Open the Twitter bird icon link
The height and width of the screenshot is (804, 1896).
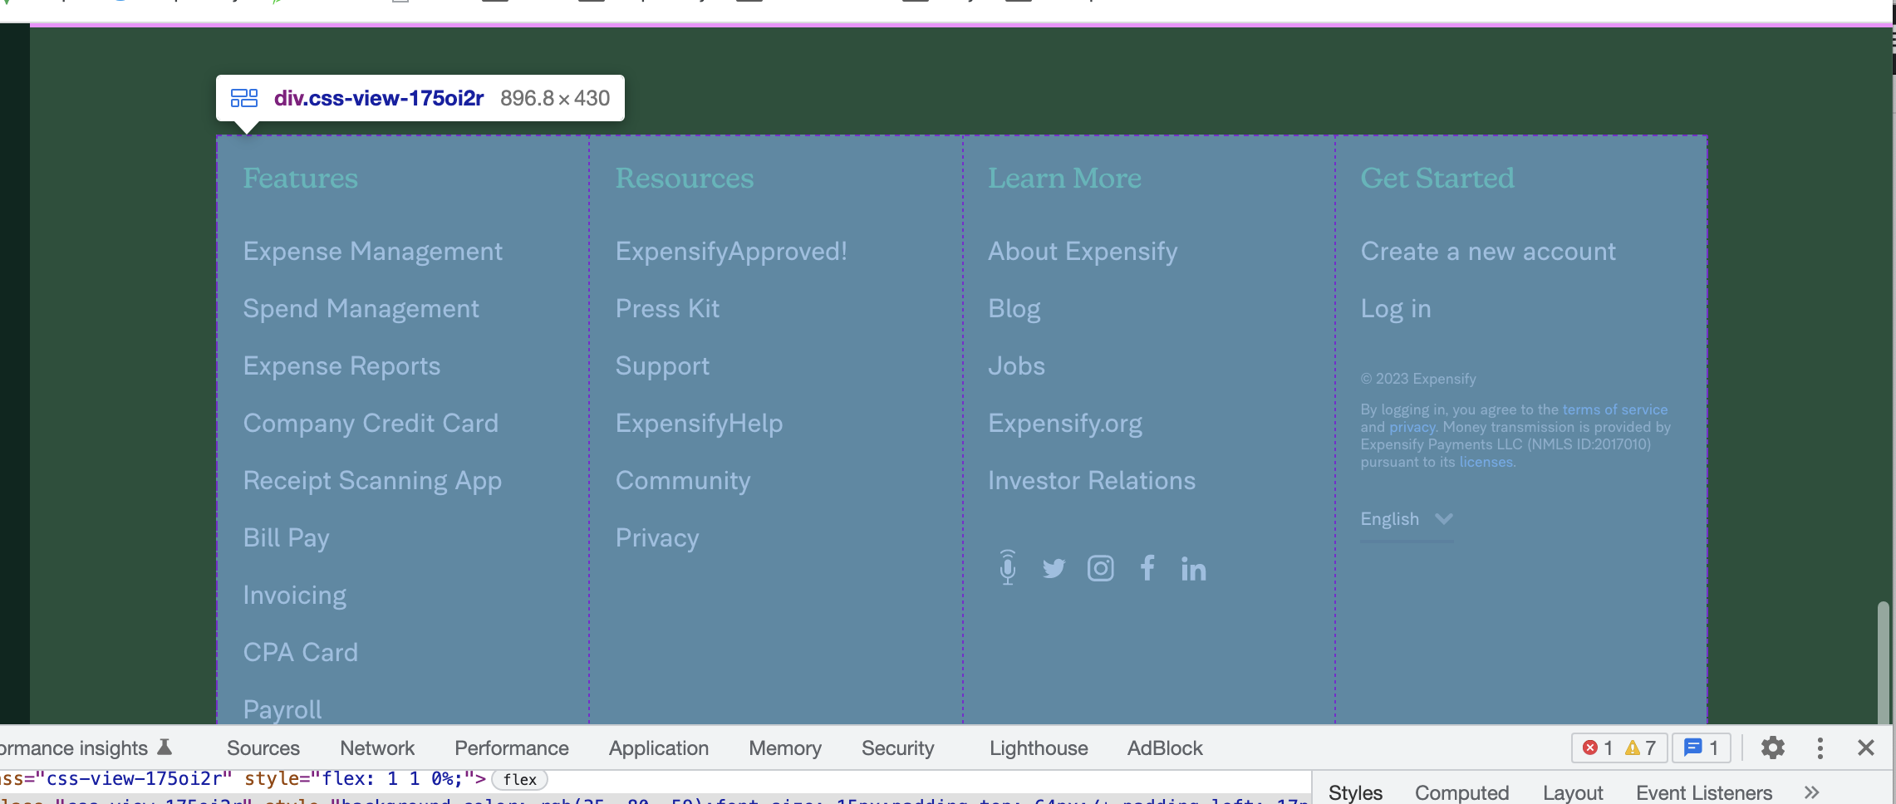[x=1054, y=569]
